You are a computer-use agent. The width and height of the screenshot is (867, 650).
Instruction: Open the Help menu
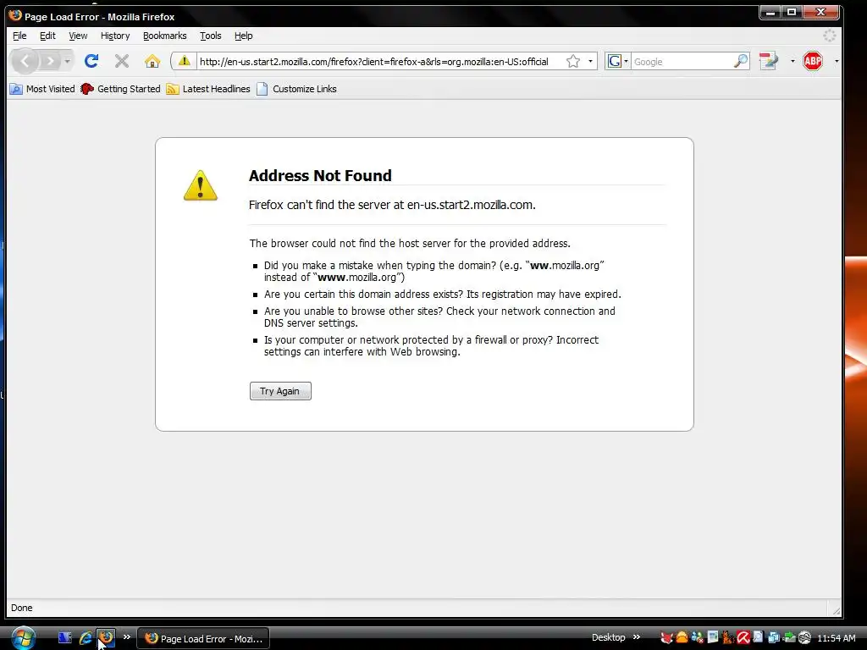tap(243, 36)
